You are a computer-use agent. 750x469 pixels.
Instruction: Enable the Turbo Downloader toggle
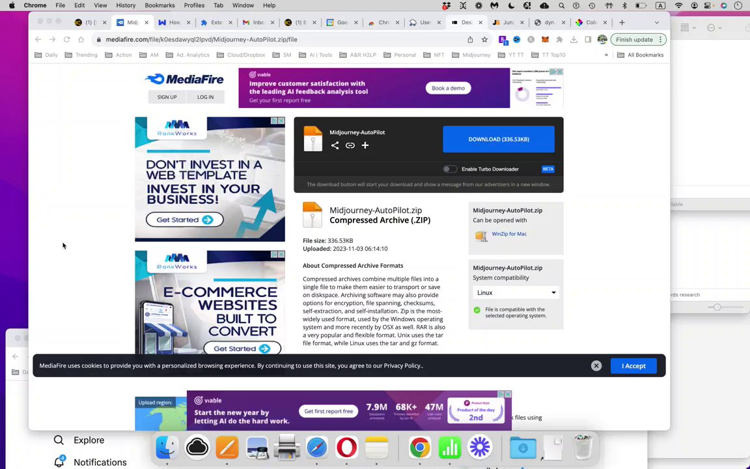point(450,169)
